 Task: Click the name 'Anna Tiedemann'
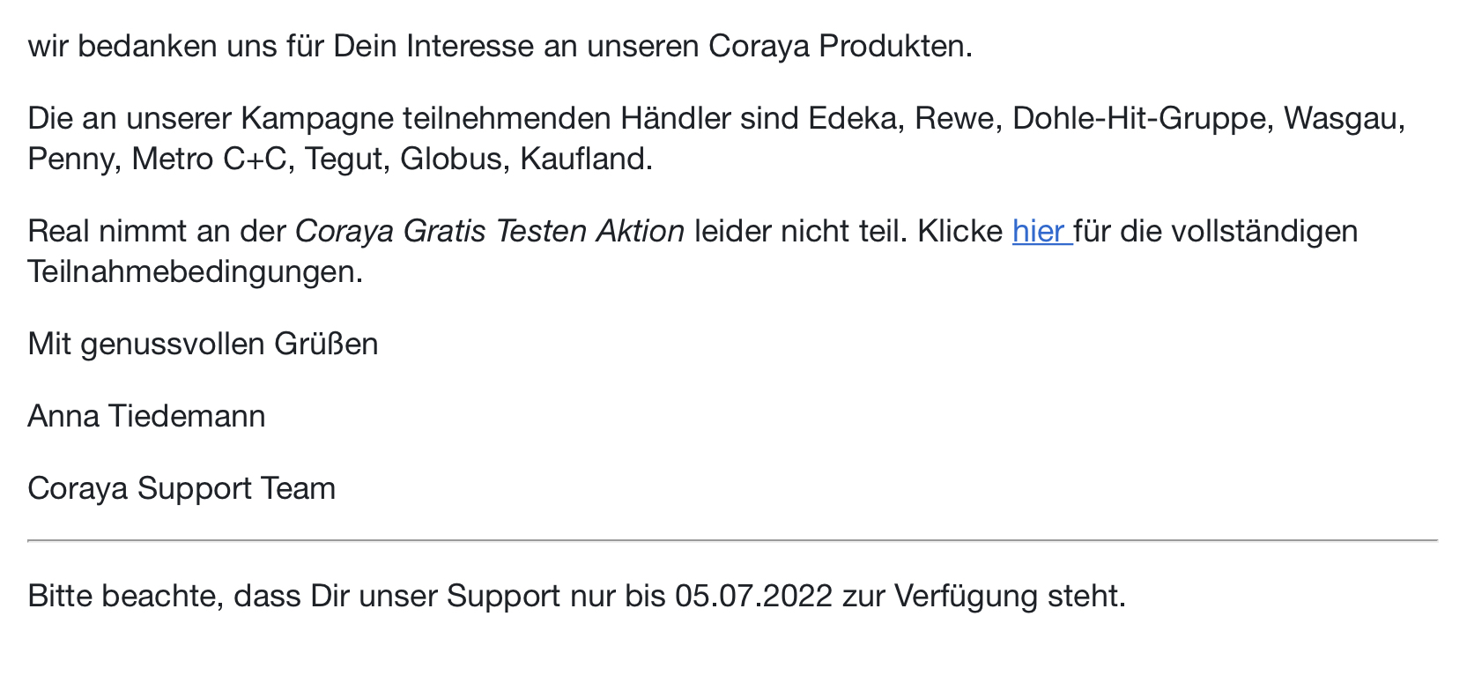(146, 416)
